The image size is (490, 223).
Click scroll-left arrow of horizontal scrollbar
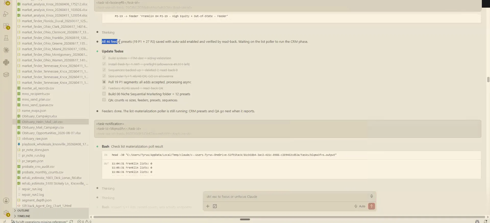[x=91, y=217]
